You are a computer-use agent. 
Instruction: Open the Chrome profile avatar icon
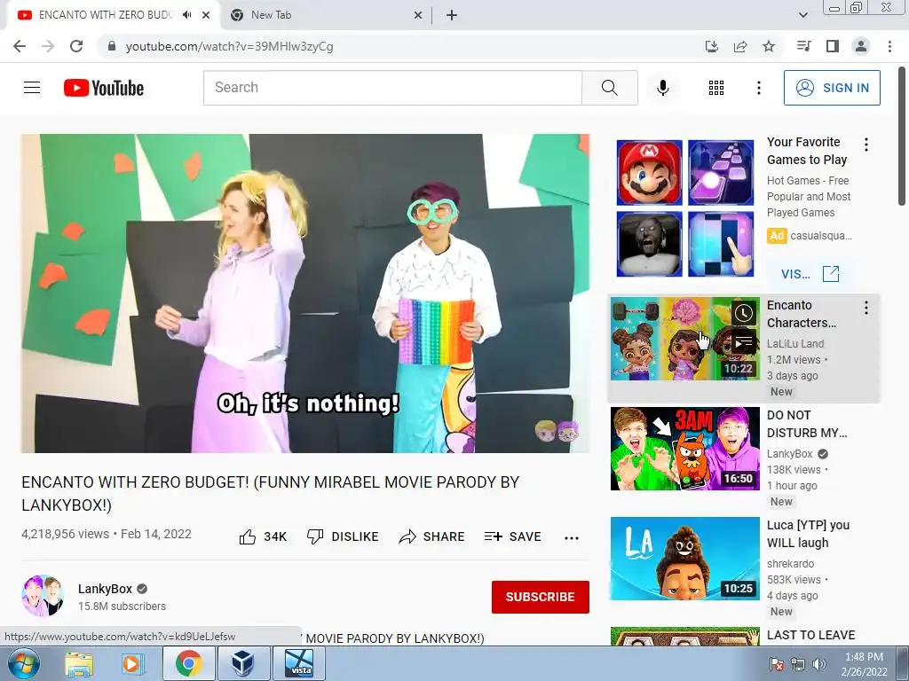coord(861,46)
